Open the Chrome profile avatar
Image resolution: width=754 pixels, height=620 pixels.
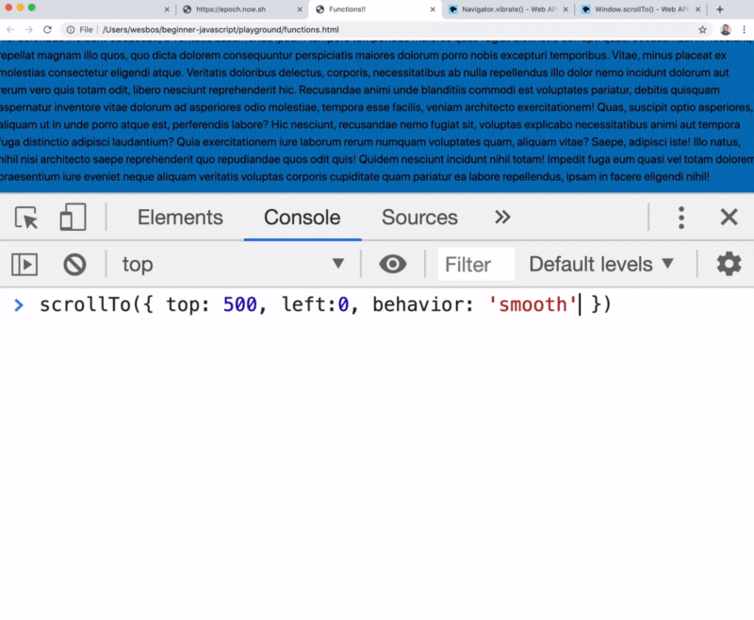click(x=725, y=29)
